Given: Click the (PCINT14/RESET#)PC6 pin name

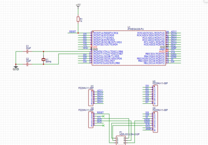Looking at the screenshot, I should pos(106,33).
